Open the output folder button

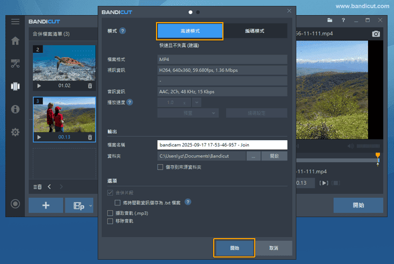tap(274, 156)
